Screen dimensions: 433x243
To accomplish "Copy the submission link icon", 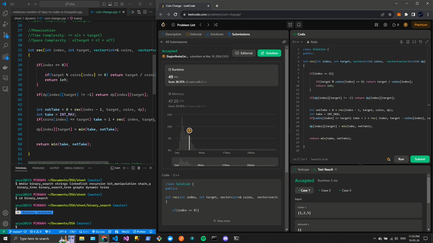I will coord(284,42).
